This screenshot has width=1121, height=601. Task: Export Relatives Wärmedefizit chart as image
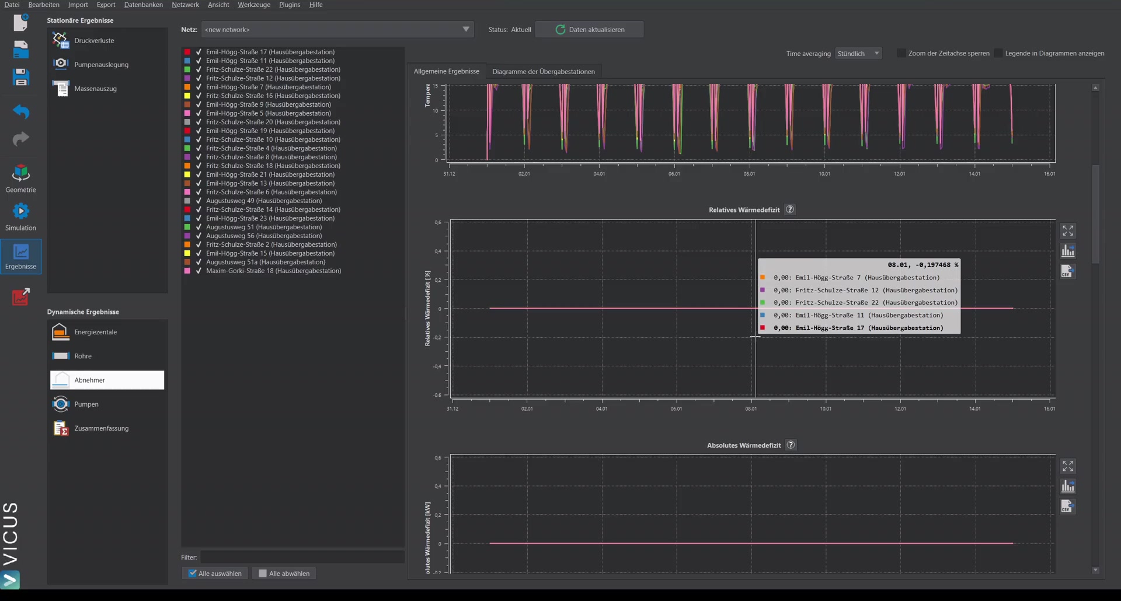click(x=1068, y=251)
